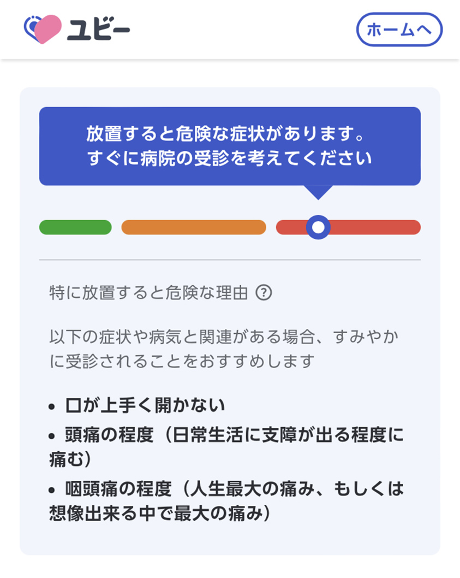Click the blue warning banner about 放置すると危険な症状

(230, 146)
